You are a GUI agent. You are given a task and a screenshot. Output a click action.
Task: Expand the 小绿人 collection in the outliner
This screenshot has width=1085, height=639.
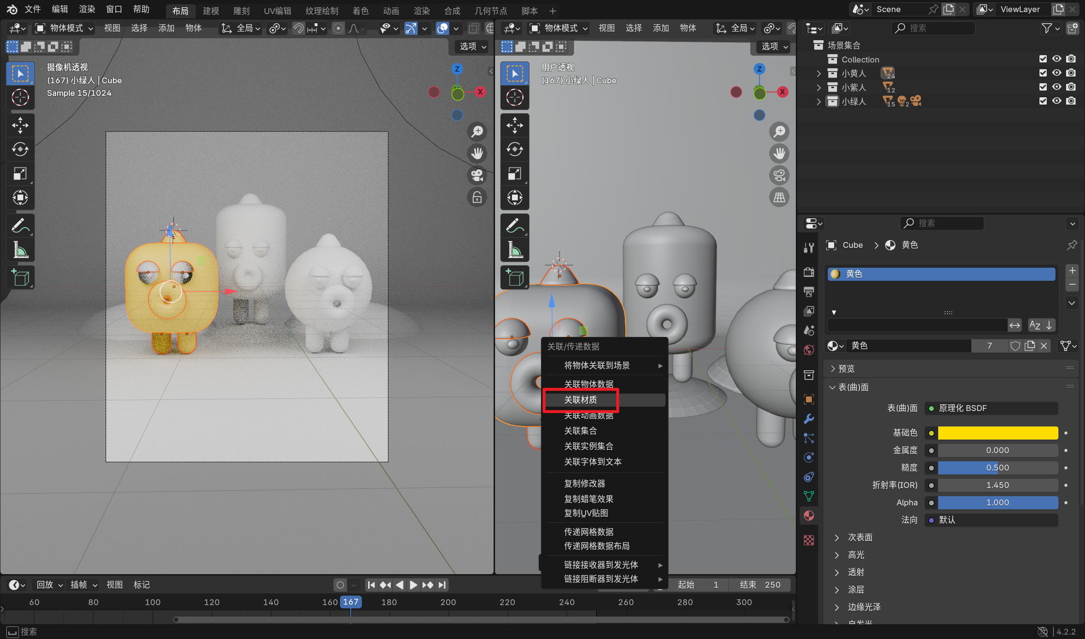click(x=819, y=101)
